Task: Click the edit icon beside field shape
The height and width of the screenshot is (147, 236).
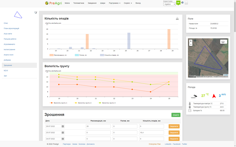Action: tap(36, 13)
